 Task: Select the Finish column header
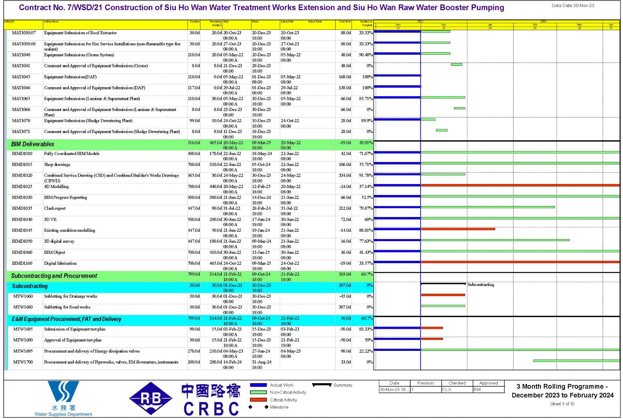265,24
